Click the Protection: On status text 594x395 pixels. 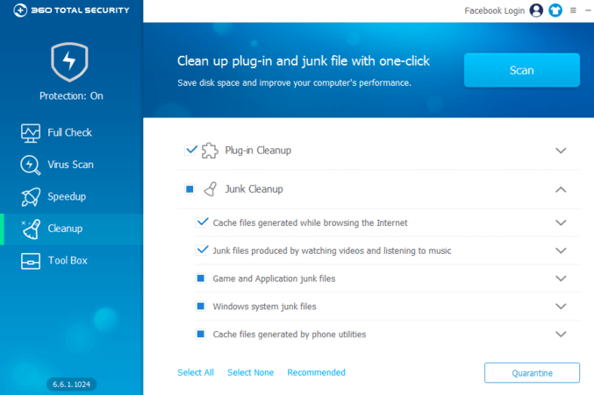pyautogui.click(x=71, y=96)
